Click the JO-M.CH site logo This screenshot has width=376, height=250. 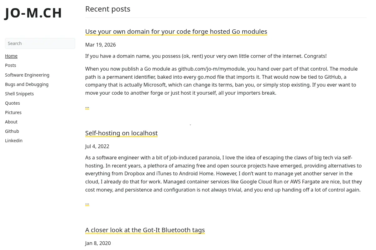33,13
